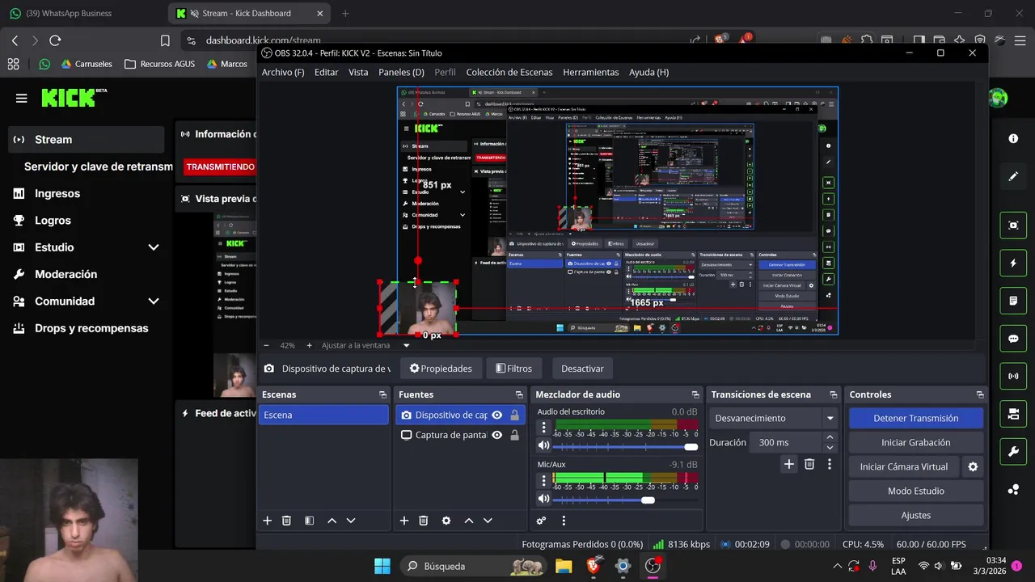The height and width of the screenshot is (582, 1035).
Task: Move scene down in Escenas panel
Action: tap(351, 521)
